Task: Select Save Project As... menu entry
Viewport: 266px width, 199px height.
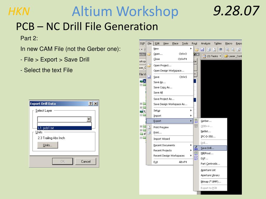Action: (170, 99)
